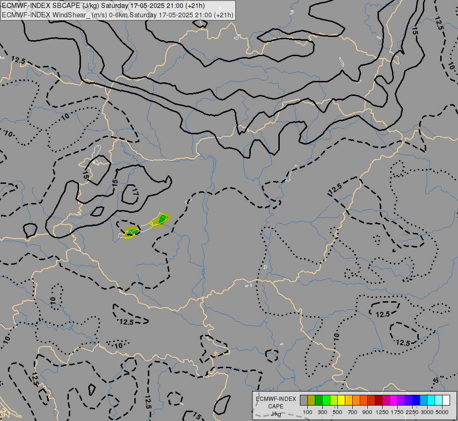
Task: Pick the pure blue legend swatch
Action: pyautogui.click(x=416, y=400)
